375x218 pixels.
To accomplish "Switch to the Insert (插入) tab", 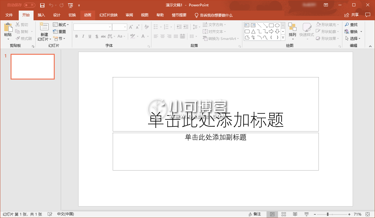I will tap(41, 15).
